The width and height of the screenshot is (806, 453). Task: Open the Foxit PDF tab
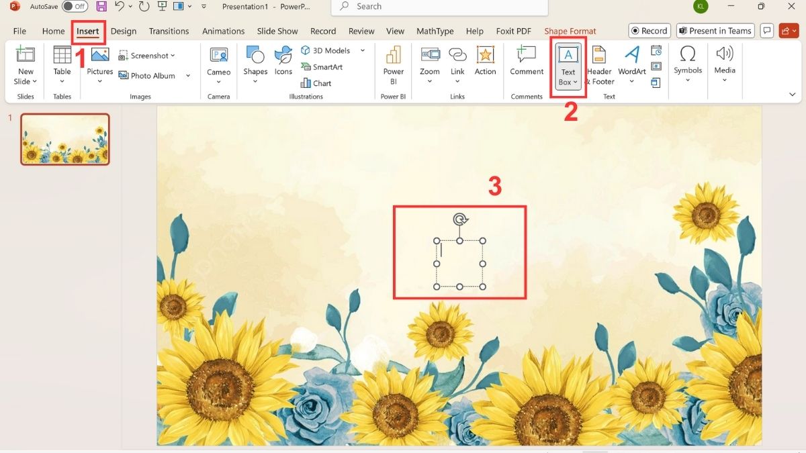(x=513, y=31)
